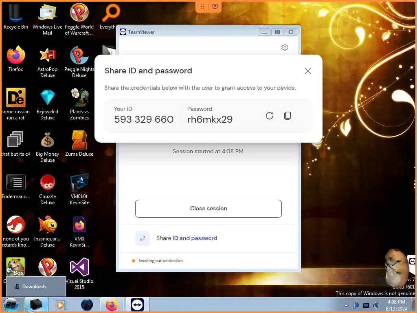Show hidden system tray icons

pos(346,305)
